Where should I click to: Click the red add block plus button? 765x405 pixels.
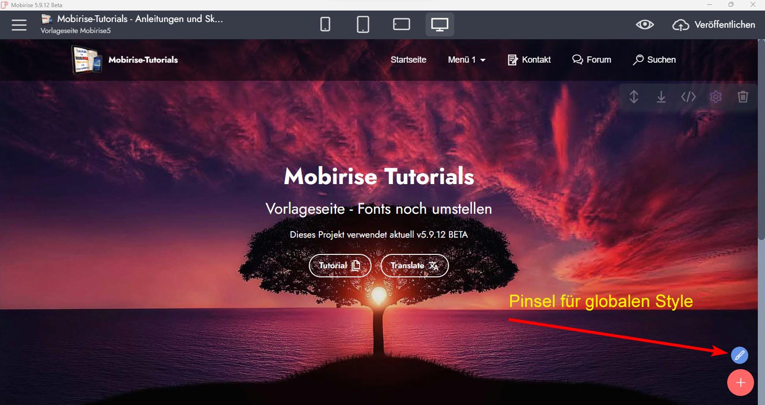pyautogui.click(x=741, y=383)
